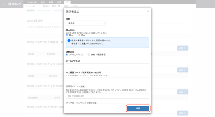
Task: Click the 契約書種別 column header
Action: [33, 98]
